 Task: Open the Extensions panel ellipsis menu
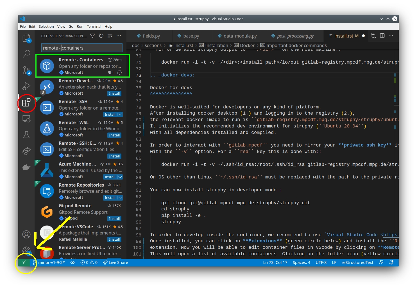pyautogui.click(x=119, y=36)
